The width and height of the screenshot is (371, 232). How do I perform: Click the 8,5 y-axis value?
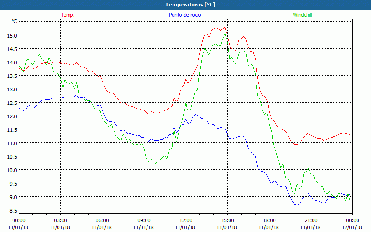tap(13, 211)
